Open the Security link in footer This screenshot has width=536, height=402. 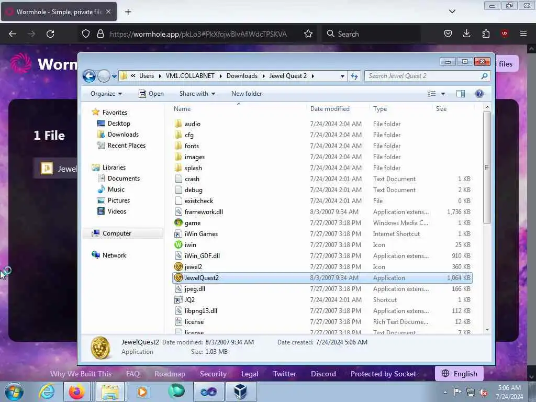213,374
